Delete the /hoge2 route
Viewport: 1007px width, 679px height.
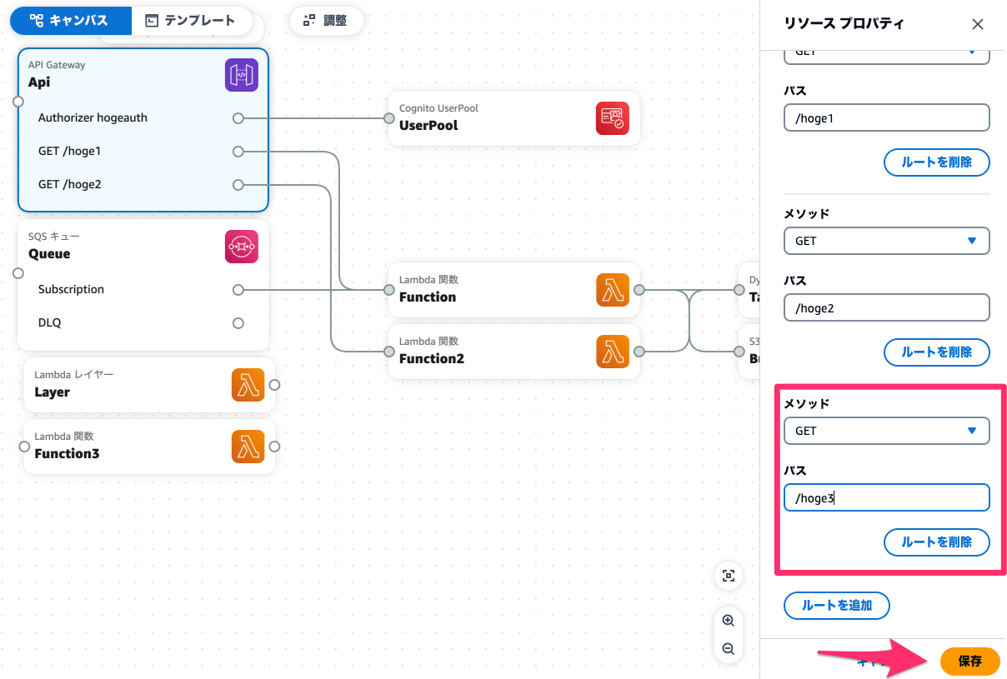[937, 352]
